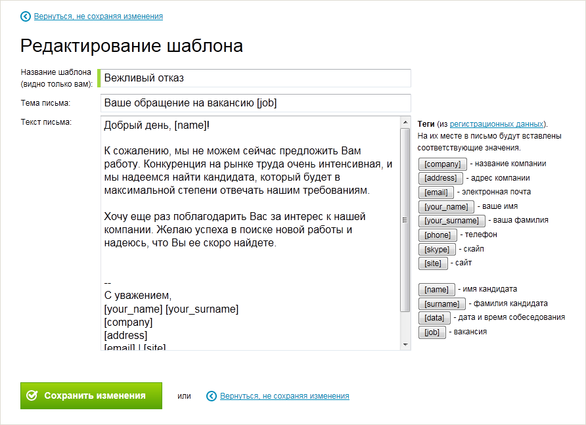This screenshot has width=586, height=425.
Task: Open the регистрационных данных link
Action: [x=497, y=124]
